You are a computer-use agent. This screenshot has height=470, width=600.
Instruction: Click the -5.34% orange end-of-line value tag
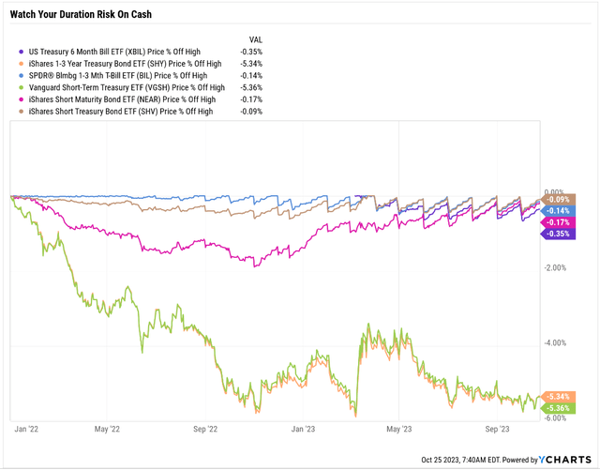[559, 396]
